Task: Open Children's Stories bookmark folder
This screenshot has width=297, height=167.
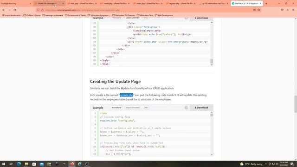Action: pos(32,15)
